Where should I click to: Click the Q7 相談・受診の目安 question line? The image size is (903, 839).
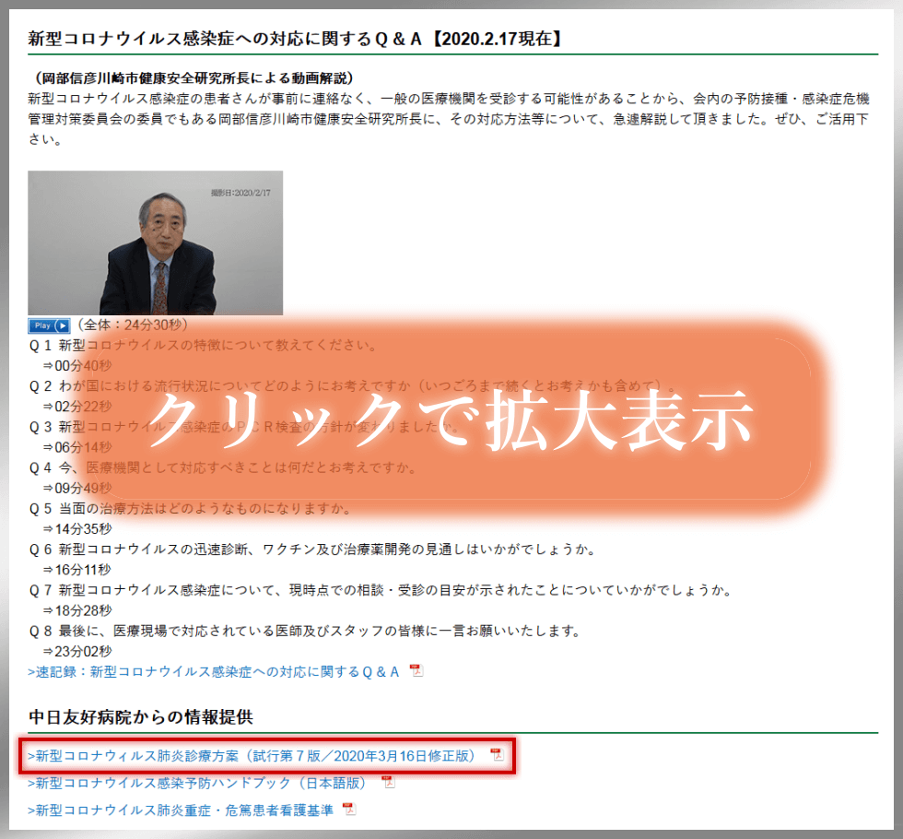[x=380, y=590]
